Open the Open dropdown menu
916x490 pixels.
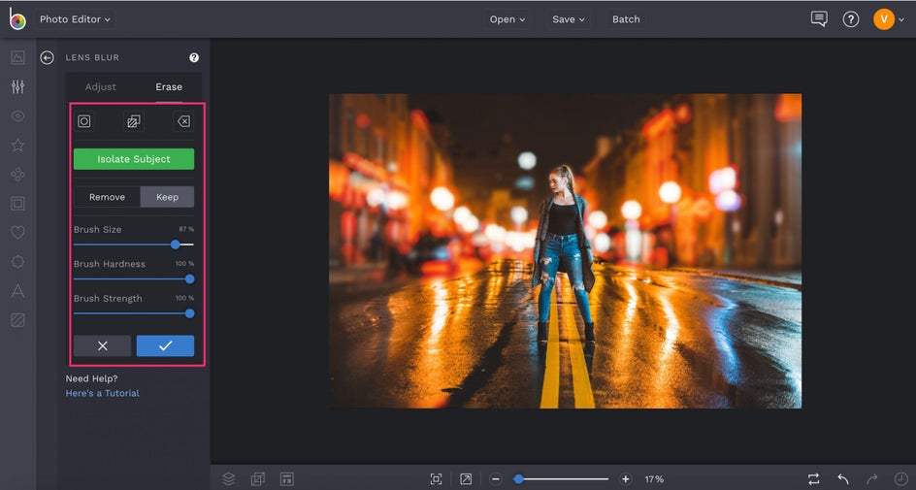point(507,19)
